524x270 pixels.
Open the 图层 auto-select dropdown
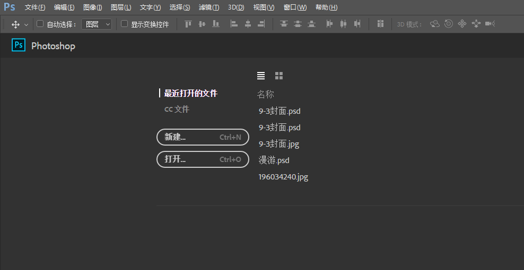[97, 24]
